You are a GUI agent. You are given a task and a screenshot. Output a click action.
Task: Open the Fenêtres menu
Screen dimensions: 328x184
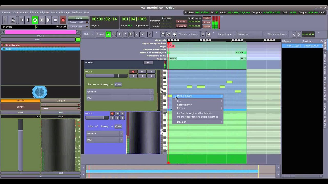[77, 12]
